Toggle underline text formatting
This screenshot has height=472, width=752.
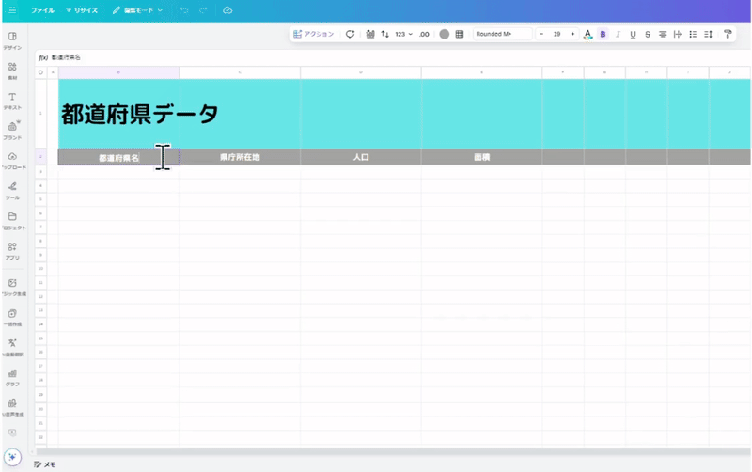[633, 34]
